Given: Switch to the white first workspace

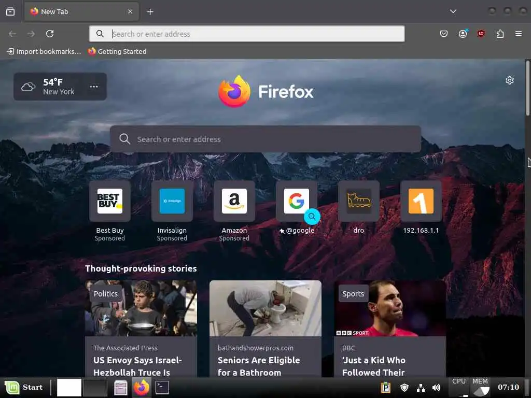Looking at the screenshot, I should 69,388.
